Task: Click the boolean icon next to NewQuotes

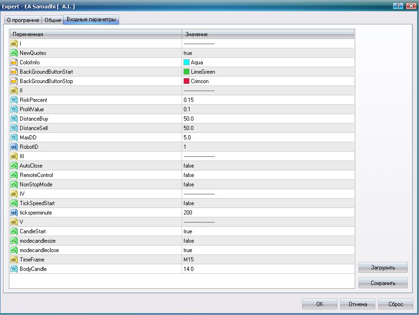Action: [x=14, y=53]
